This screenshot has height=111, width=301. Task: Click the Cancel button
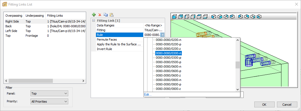point(287,105)
